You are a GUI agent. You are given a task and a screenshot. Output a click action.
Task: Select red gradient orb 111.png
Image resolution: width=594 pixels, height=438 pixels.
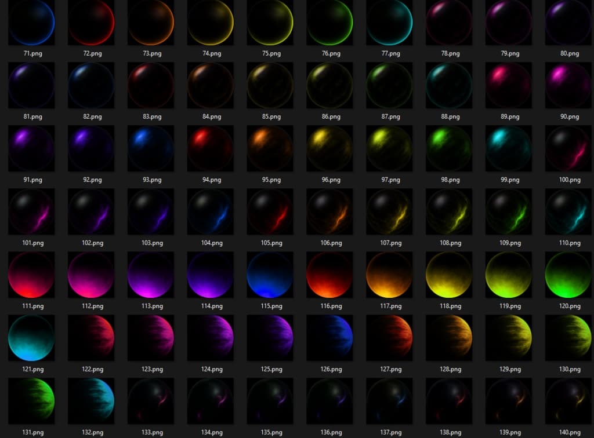pos(31,275)
